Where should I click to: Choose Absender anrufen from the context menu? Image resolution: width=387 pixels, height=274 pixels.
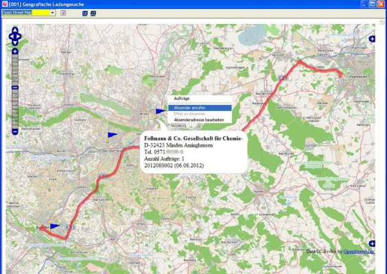click(200, 108)
